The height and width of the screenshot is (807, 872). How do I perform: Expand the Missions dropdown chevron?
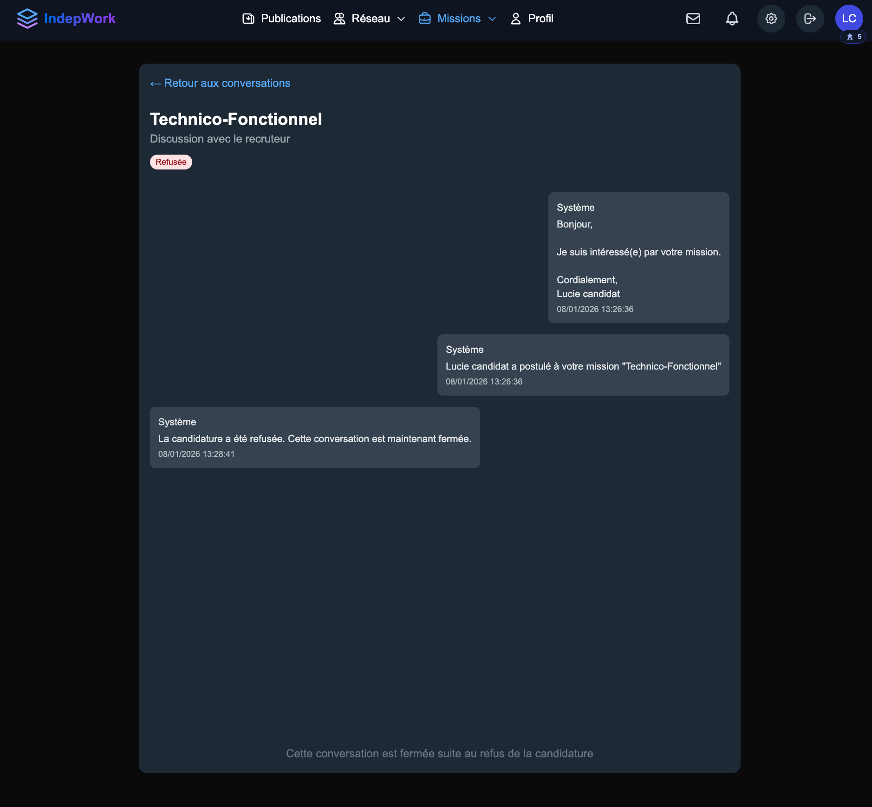point(493,19)
